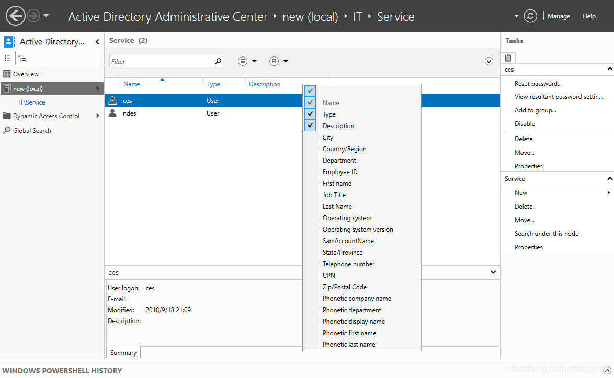The image size is (614, 378).
Task: Open the Manage menu
Action: tap(559, 16)
